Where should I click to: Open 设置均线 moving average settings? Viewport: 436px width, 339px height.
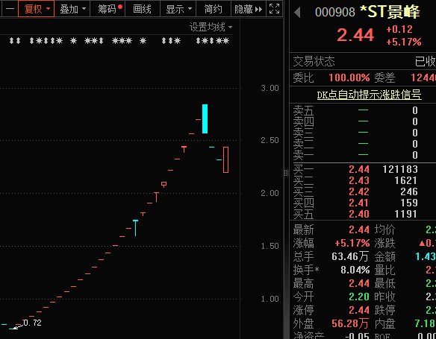pos(211,27)
